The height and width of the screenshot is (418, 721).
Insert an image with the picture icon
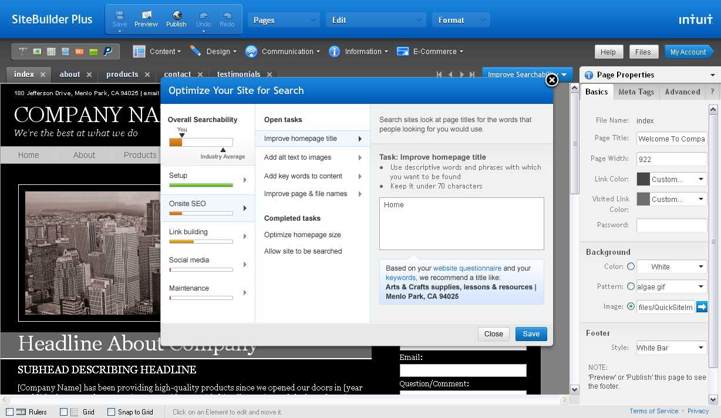tap(37, 52)
